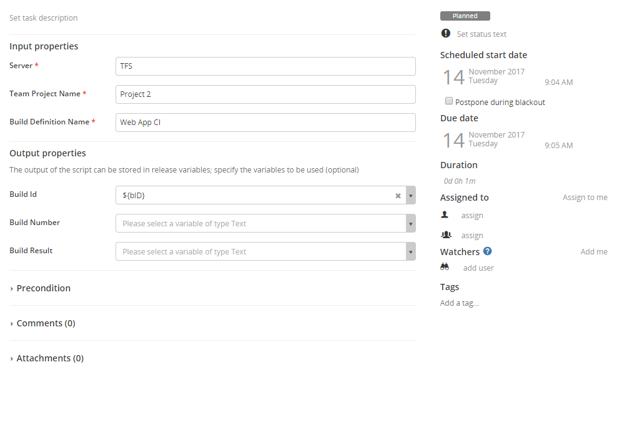The width and height of the screenshot is (617, 422).
Task: Click the Build Definition Name field
Action: click(x=265, y=123)
